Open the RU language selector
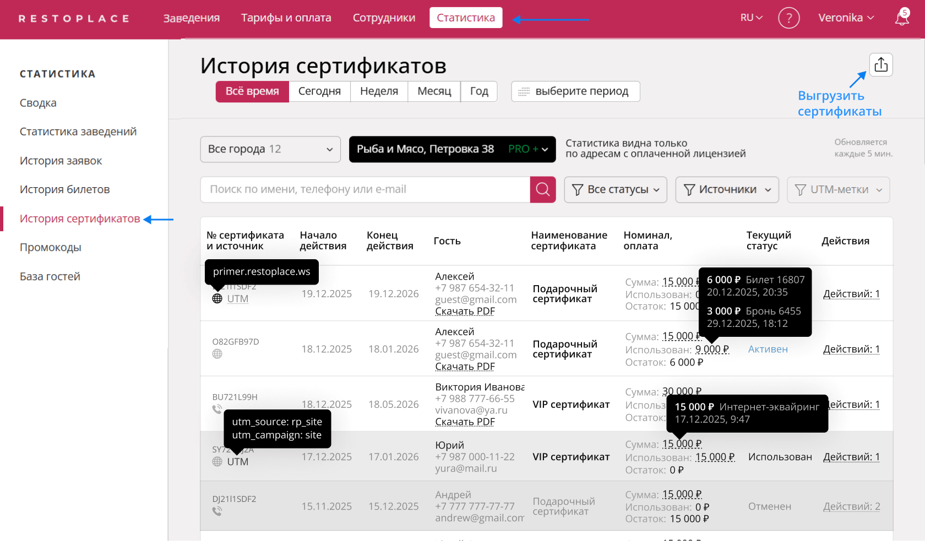The height and width of the screenshot is (541, 925). (x=750, y=18)
